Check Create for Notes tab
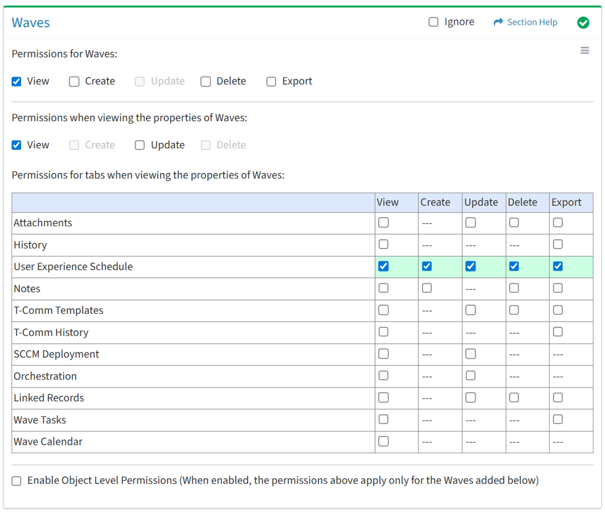The height and width of the screenshot is (512, 605). click(x=427, y=288)
